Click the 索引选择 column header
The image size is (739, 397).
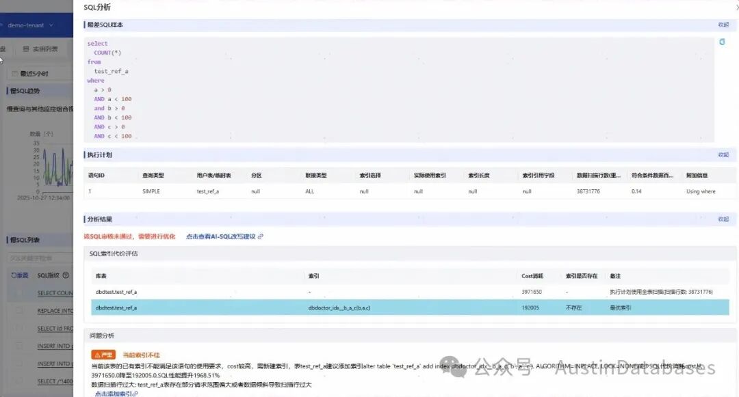click(x=370, y=176)
